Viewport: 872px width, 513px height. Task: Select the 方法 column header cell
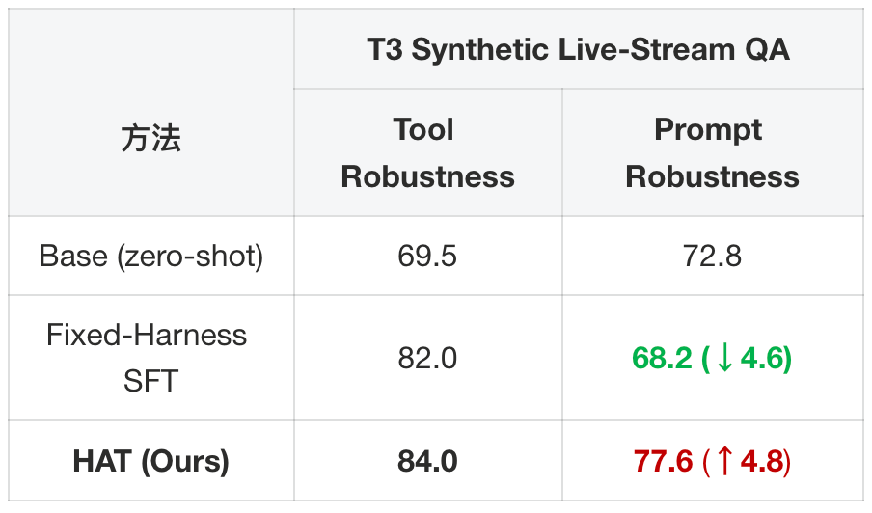pos(150,138)
